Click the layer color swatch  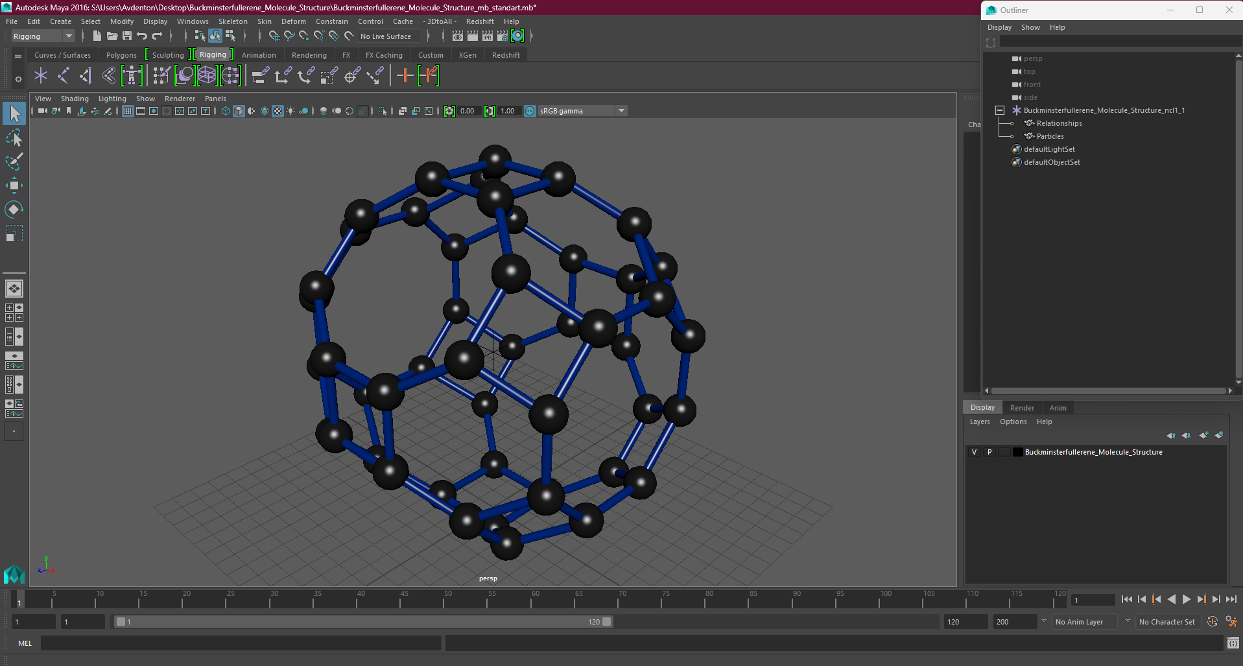pos(1018,452)
